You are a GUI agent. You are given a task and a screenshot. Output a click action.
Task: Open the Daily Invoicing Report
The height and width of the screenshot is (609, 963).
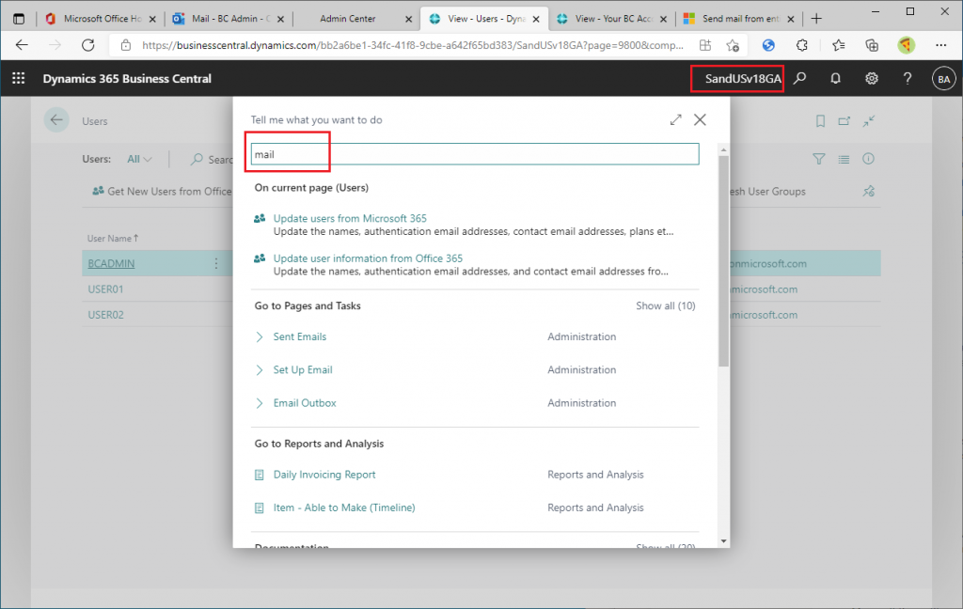click(324, 475)
